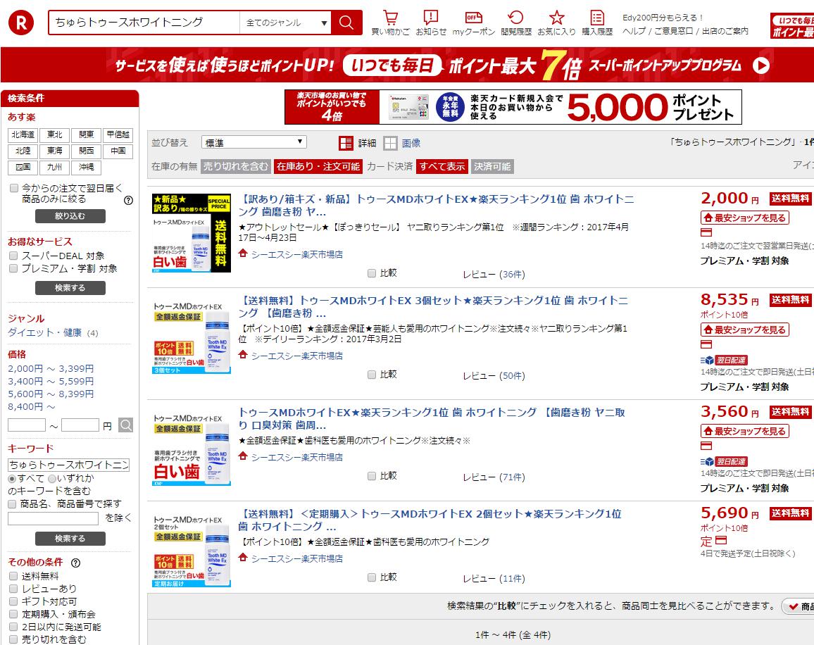This screenshot has width=814, height=645.
Task: Check 比較 box for 3個セット item
Action: click(372, 375)
